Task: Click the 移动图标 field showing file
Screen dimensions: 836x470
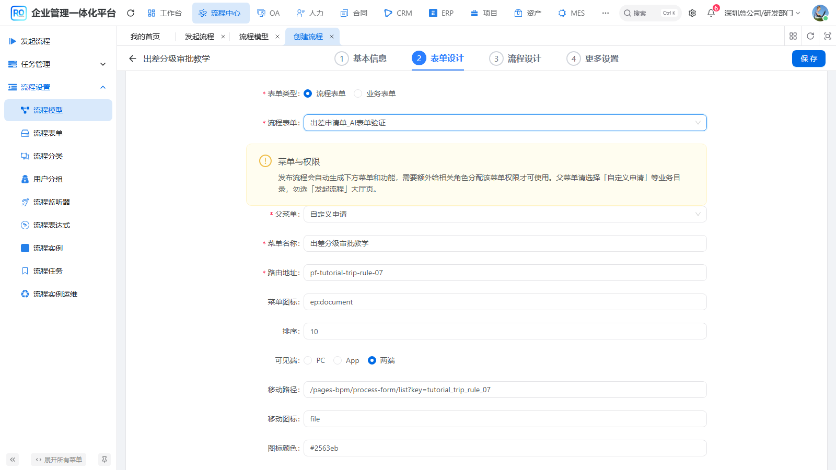Action: pos(505,419)
